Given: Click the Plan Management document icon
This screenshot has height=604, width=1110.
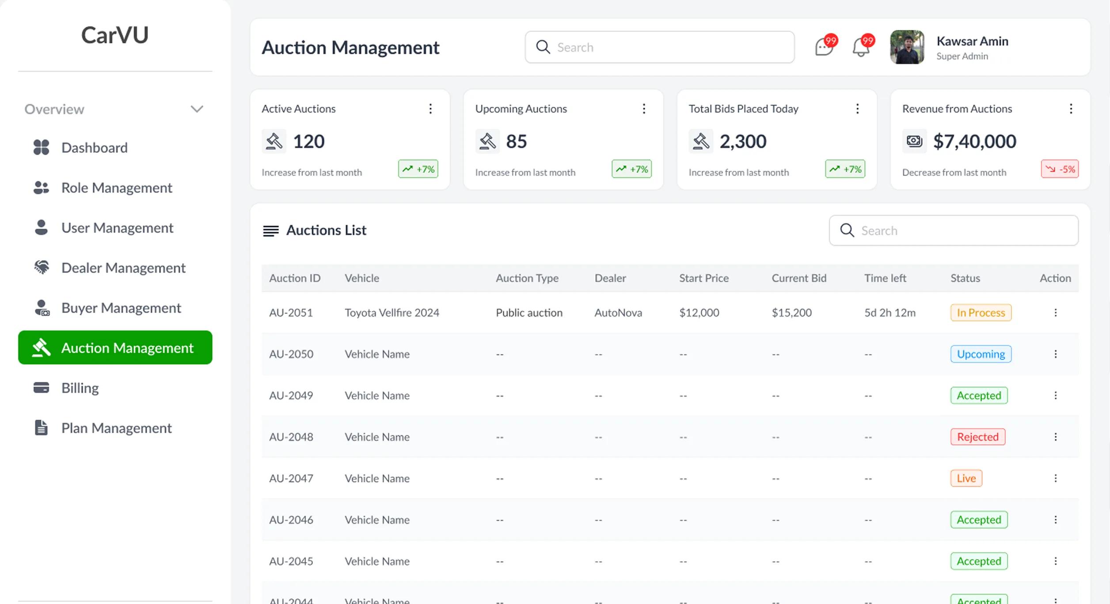Looking at the screenshot, I should tap(41, 427).
